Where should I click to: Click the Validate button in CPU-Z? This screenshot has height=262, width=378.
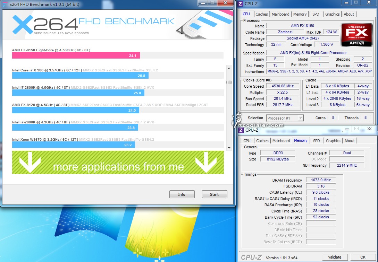pyautogui.click(x=335, y=257)
